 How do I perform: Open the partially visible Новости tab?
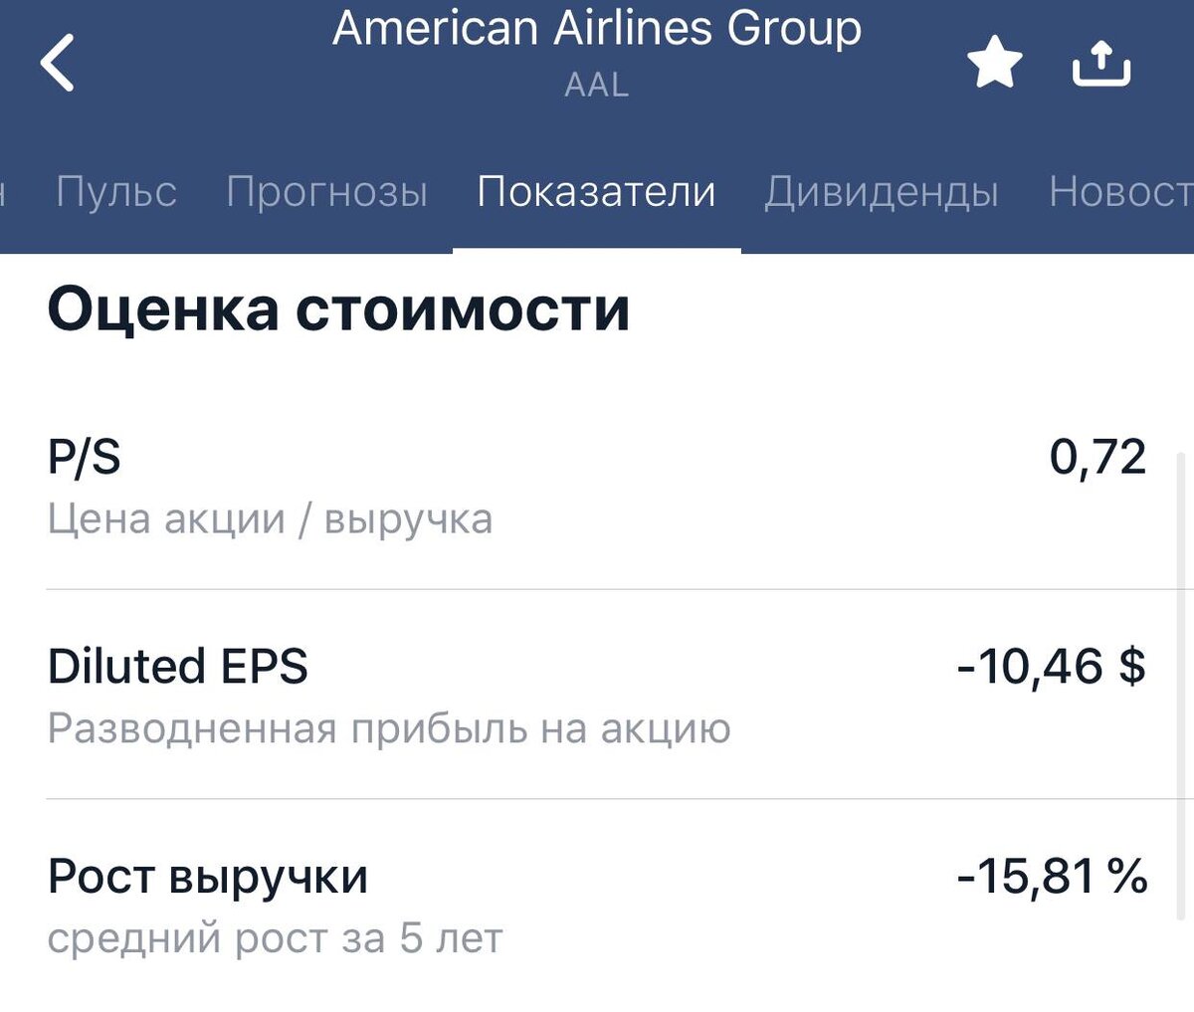pyautogui.click(x=1119, y=191)
